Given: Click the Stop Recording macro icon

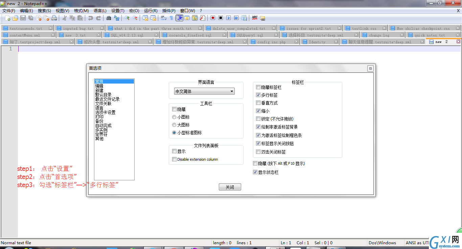Looking at the screenshot, I should [x=221, y=18].
